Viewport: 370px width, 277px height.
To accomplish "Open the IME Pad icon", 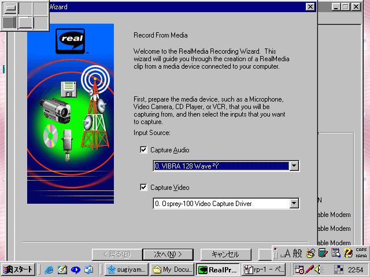I will [310, 253].
